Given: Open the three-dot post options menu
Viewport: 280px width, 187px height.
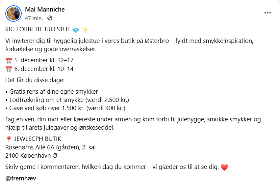Looking at the screenshot, I should pyautogui.click(x=267, y=13).
